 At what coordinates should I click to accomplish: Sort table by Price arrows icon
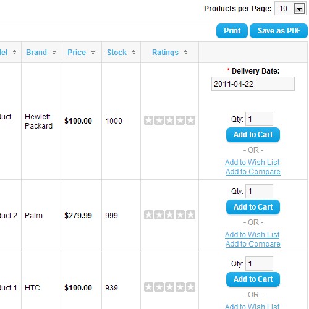[x=93, y=53]
